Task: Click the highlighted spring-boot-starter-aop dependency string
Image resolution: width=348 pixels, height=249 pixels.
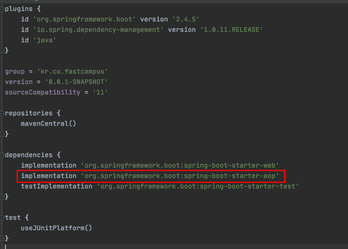Action: coord(182,176)
